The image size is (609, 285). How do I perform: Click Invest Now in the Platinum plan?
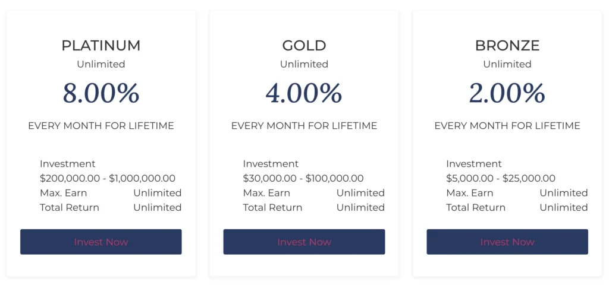tap(101, 242)
